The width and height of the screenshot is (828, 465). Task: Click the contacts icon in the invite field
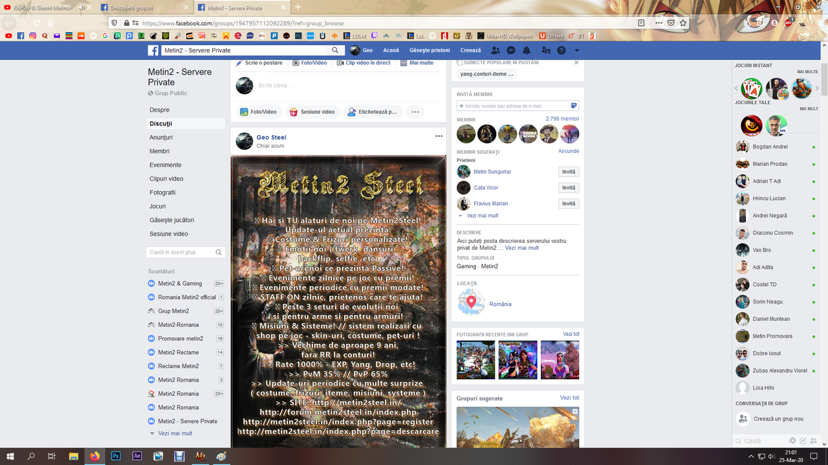coord(574,105)
